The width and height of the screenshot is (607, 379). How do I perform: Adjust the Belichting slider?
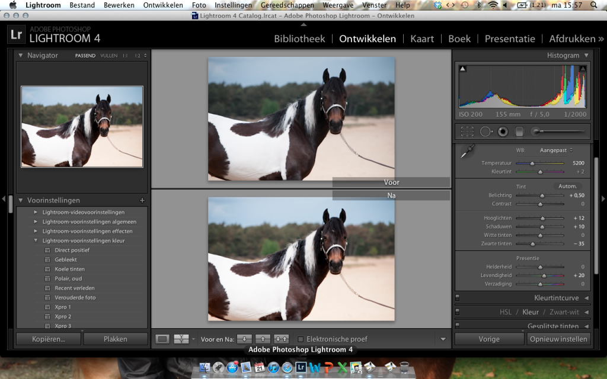click(542, 195)
